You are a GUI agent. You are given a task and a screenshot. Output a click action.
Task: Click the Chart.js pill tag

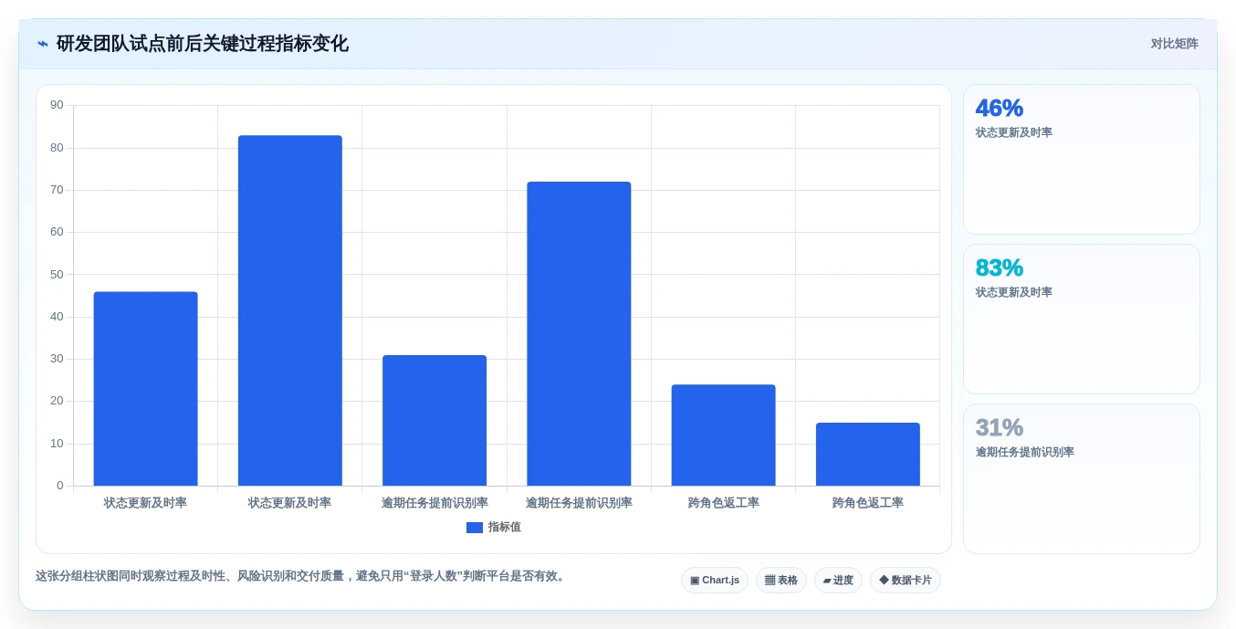(x=715, y=581)
